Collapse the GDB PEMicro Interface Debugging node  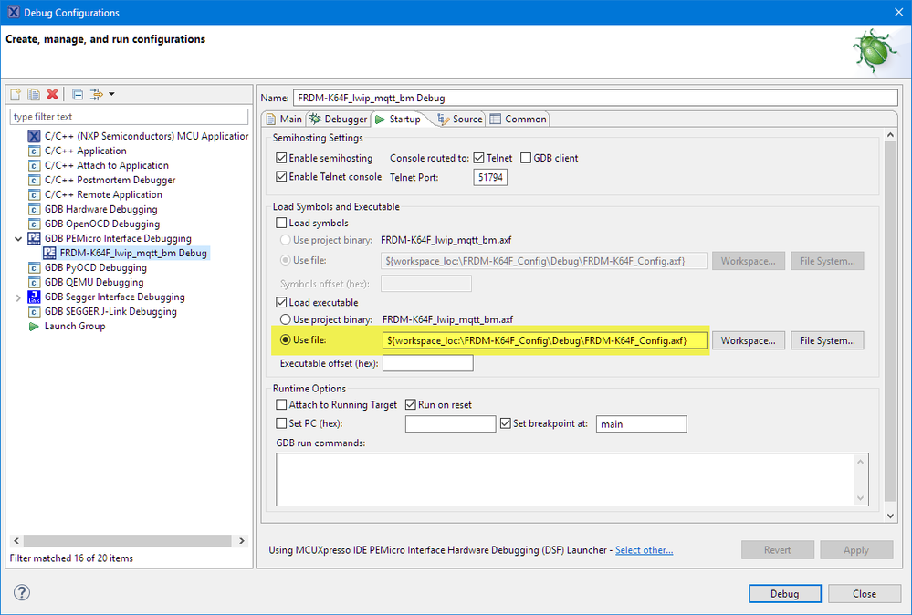click(x=18, y=238)
